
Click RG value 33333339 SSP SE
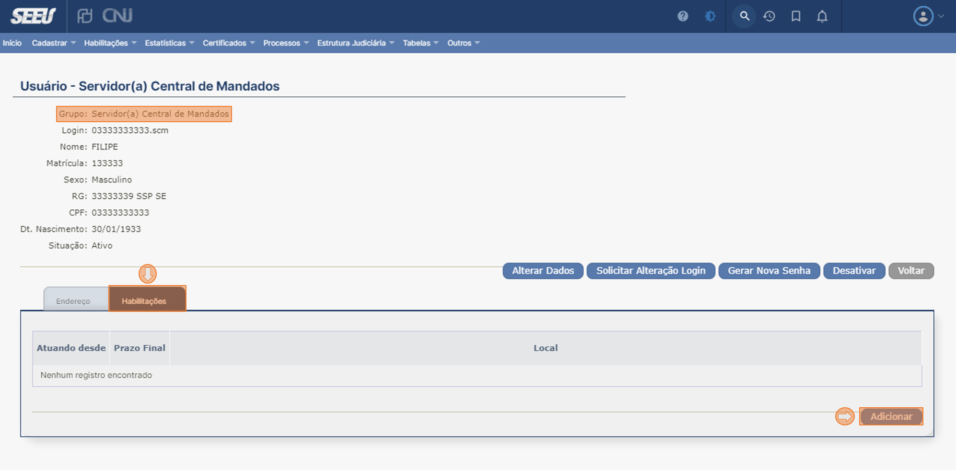pyautogui.click(x=128, y=196)
